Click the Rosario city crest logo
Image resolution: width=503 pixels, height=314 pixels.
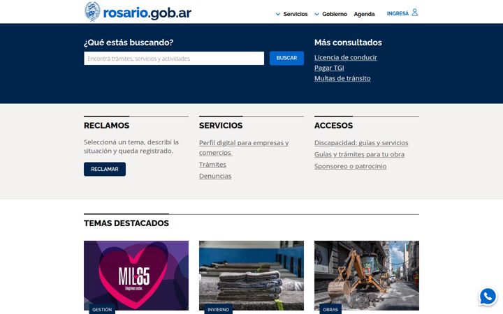(x=92, y=12)
